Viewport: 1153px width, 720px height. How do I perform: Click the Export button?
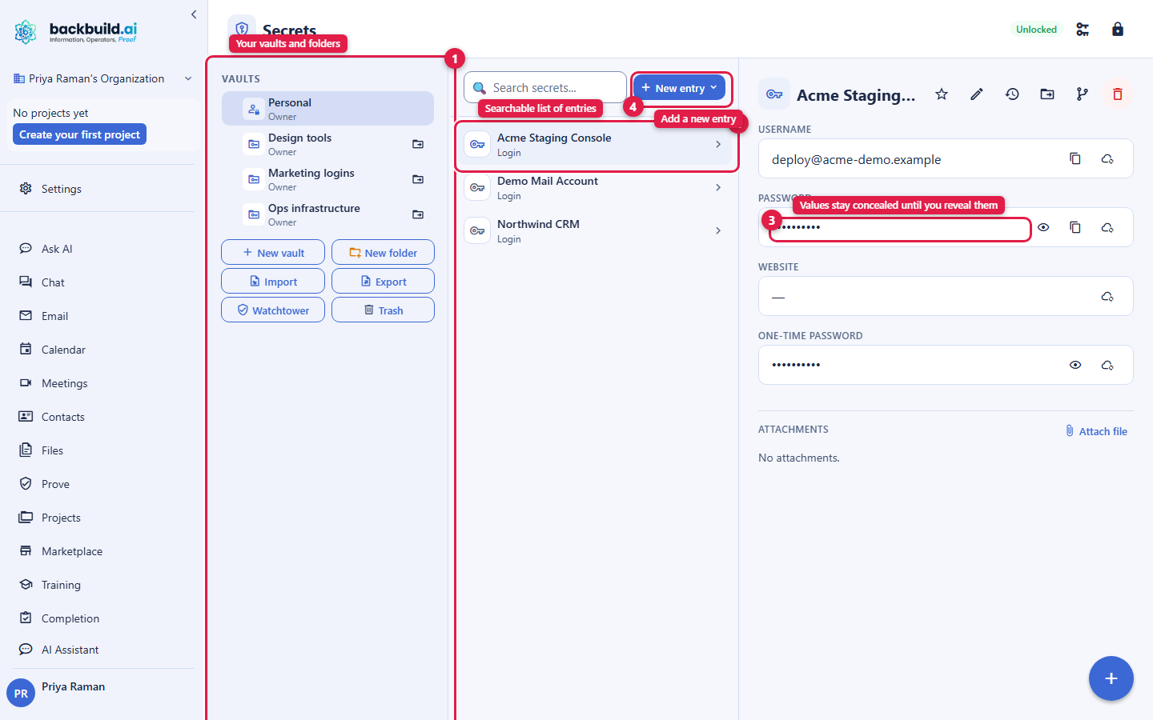tap(383, 281)
